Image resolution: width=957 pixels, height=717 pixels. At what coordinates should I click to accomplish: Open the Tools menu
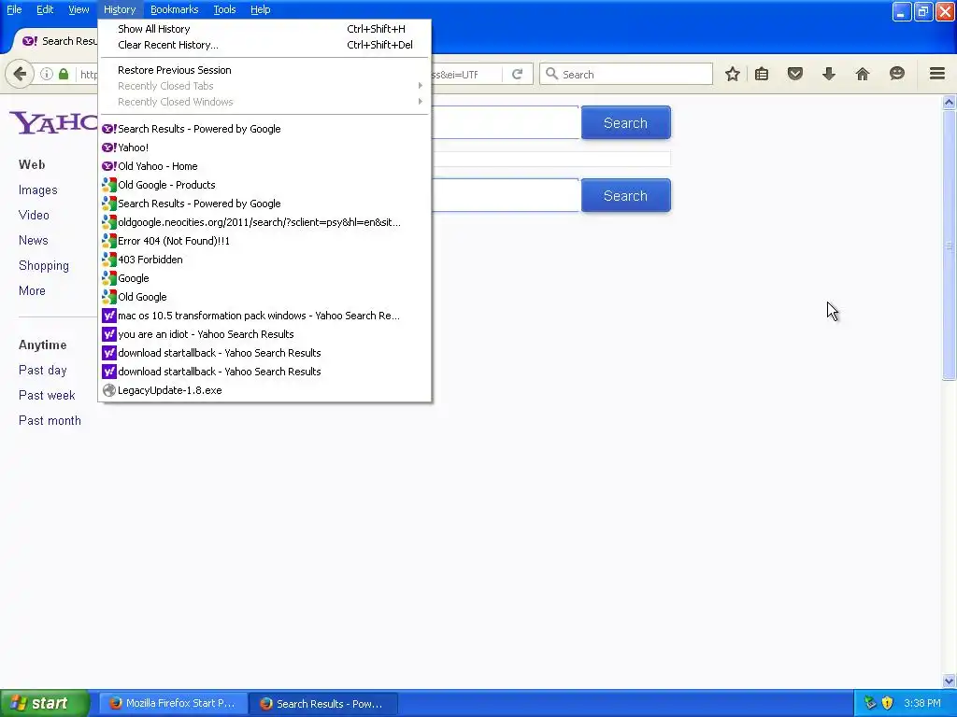pyautogui.click(x=224, y=9)
